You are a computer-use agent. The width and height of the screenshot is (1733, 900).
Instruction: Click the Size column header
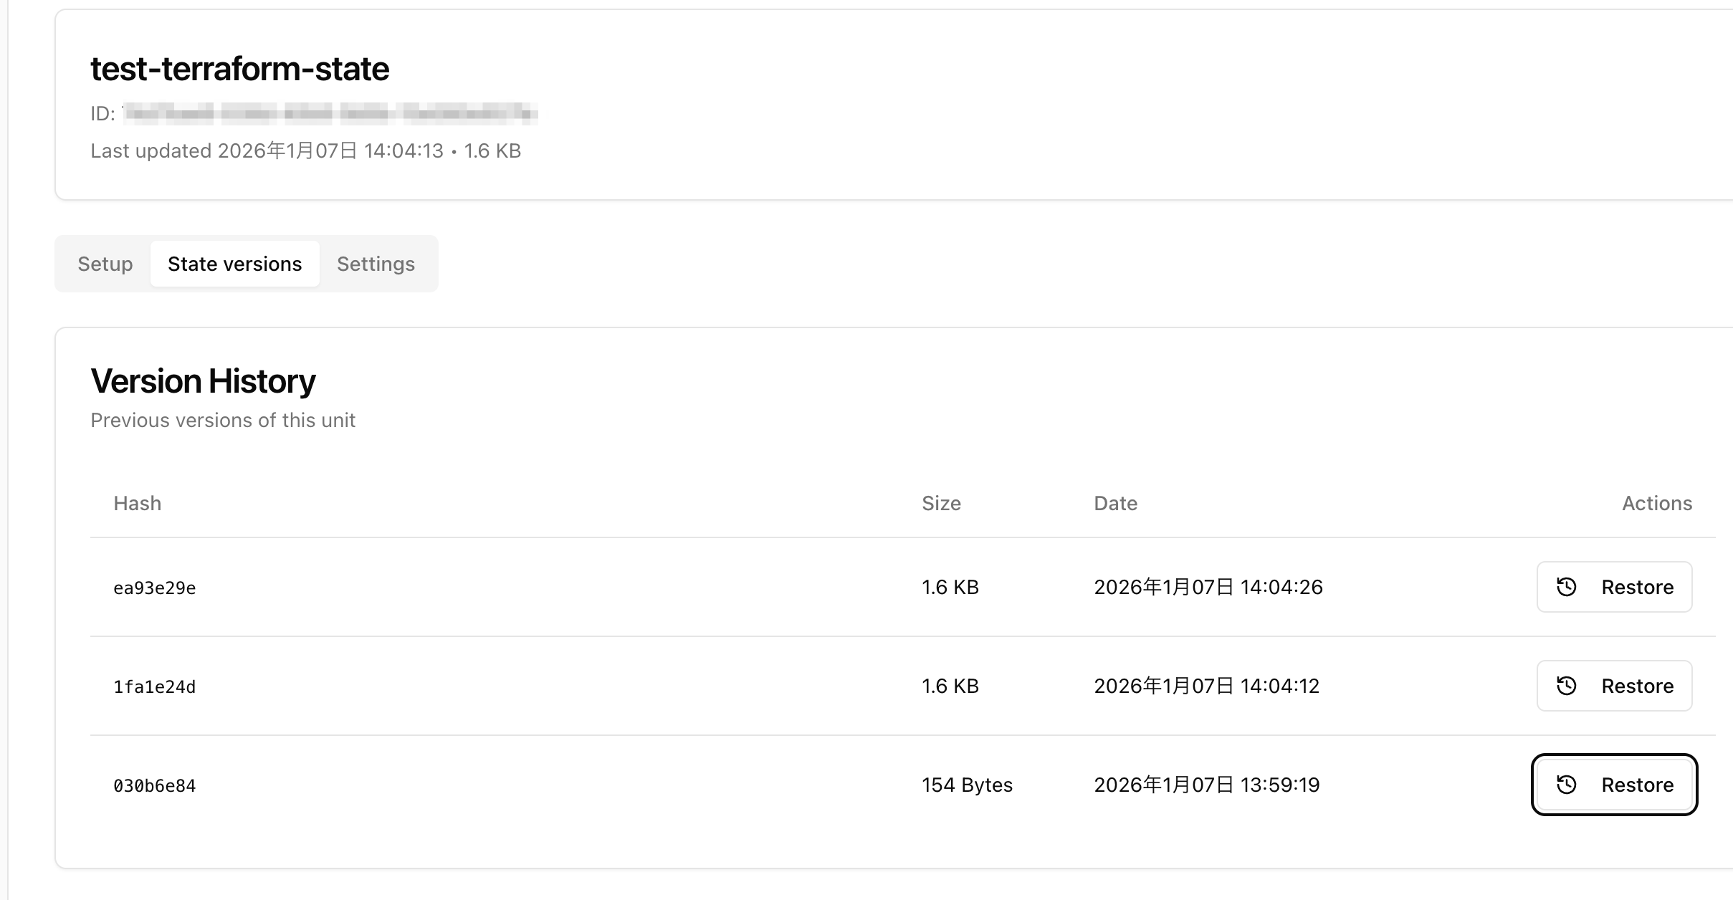pos(941,503)
